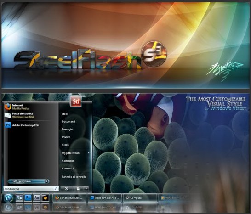
Task: Switch to Adobe Photoshop taskbar window
Action: (x=105, y=198)
